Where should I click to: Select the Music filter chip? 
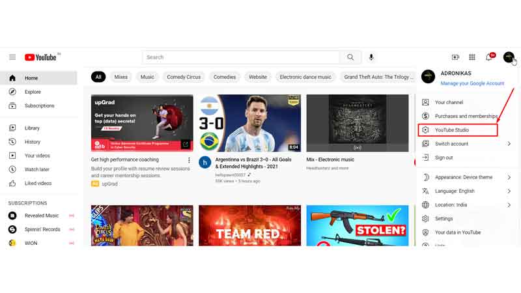click(x=147, y=77)
